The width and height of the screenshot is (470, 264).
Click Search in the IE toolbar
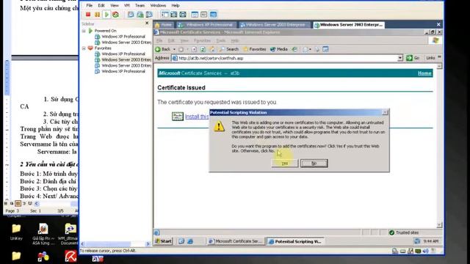point(229,49)
